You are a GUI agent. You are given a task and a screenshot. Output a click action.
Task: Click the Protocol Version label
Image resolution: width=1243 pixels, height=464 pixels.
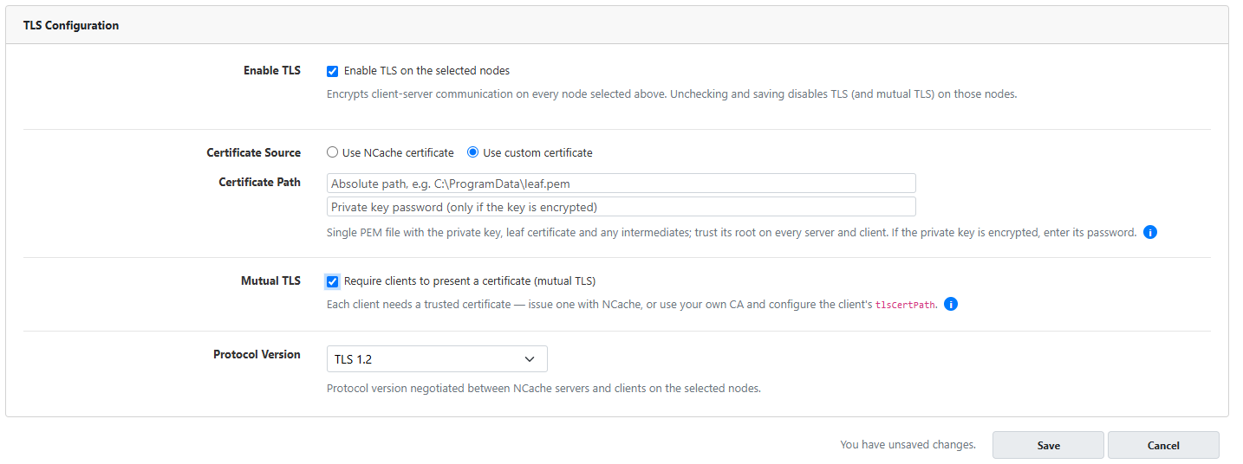coord(257,354)
